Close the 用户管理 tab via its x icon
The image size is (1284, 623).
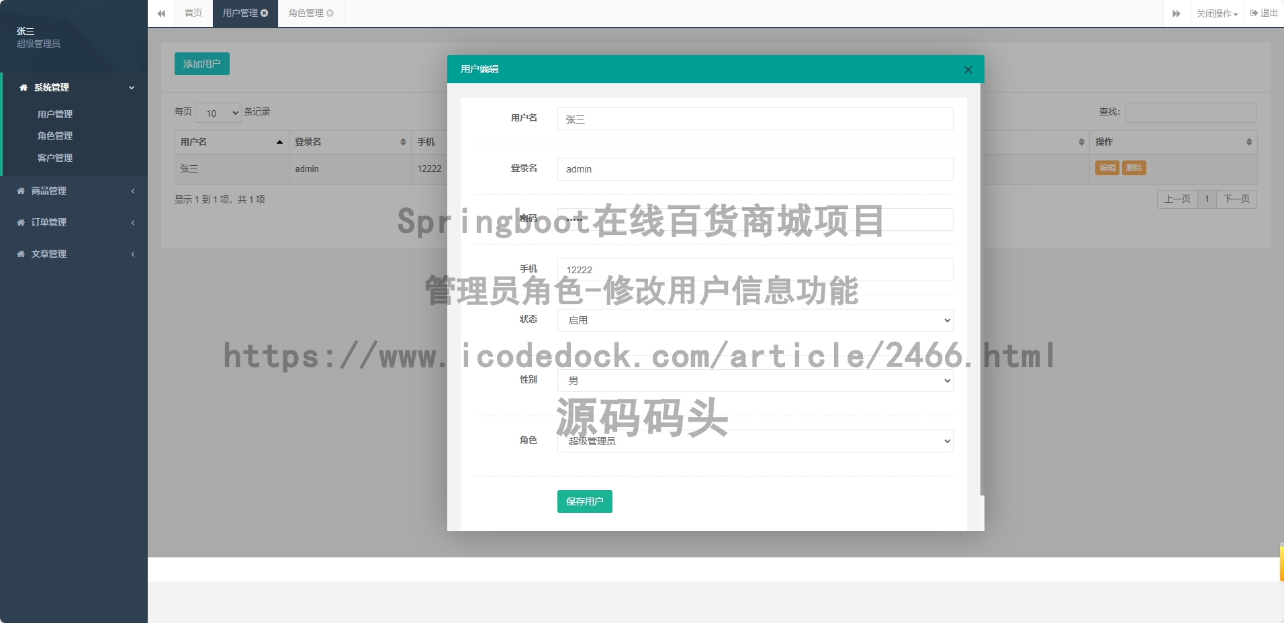click(265, 13)
